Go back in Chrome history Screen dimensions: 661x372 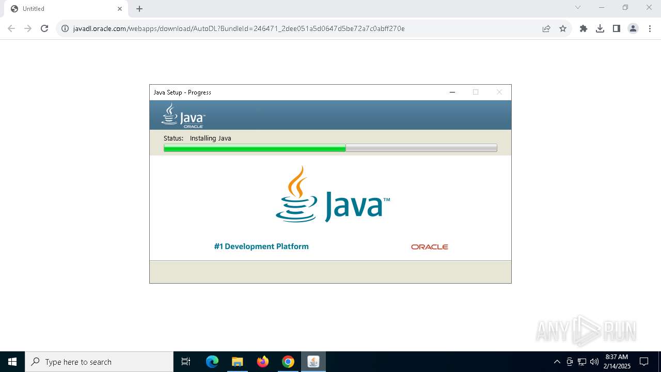(11, 28)
